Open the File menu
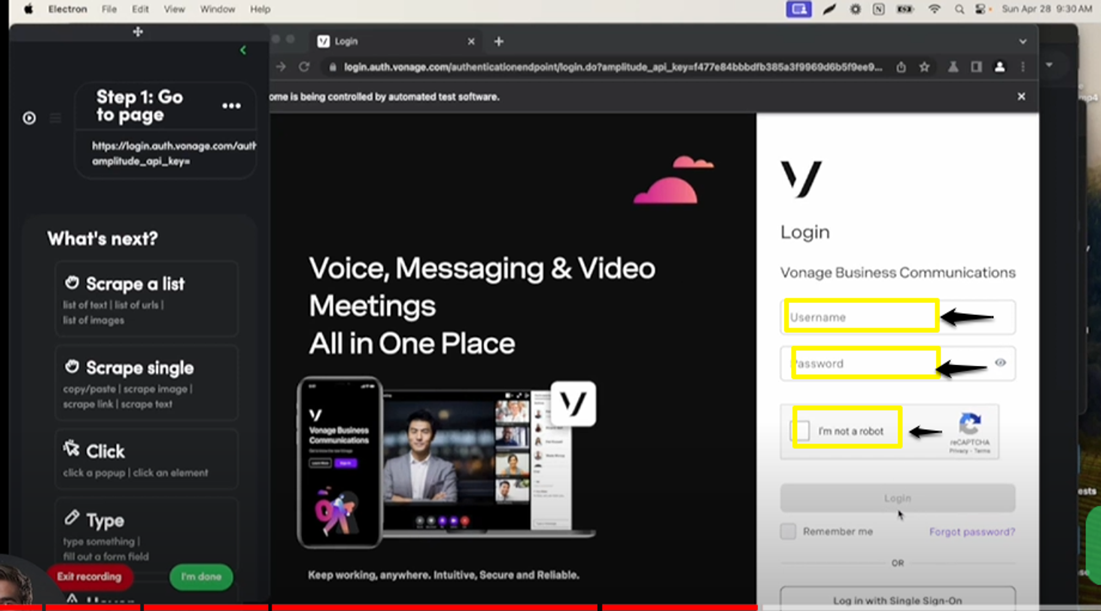1101x611 pixels. [109, 9]
